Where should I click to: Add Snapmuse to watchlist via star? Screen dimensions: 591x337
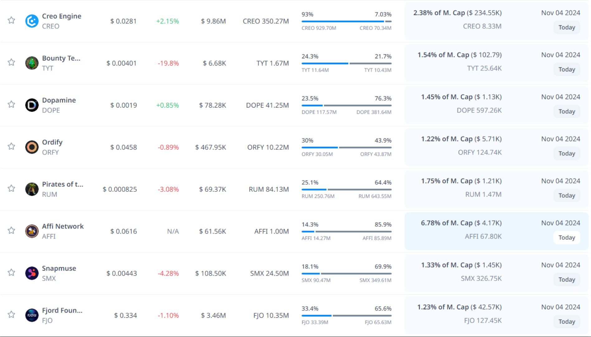tap(12, 272)
